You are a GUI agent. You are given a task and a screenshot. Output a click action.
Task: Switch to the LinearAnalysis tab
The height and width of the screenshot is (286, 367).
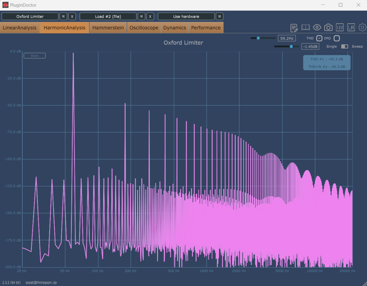[20, 28]
